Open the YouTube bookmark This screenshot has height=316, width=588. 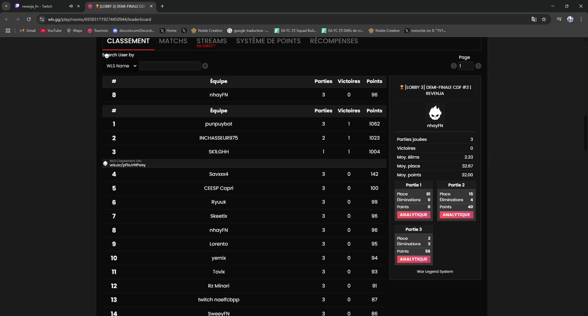[x=51, y=30]
